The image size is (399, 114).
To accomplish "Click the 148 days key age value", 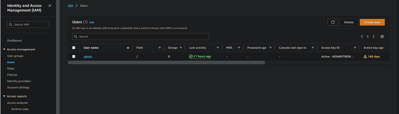I will click(x=374, y=56).
